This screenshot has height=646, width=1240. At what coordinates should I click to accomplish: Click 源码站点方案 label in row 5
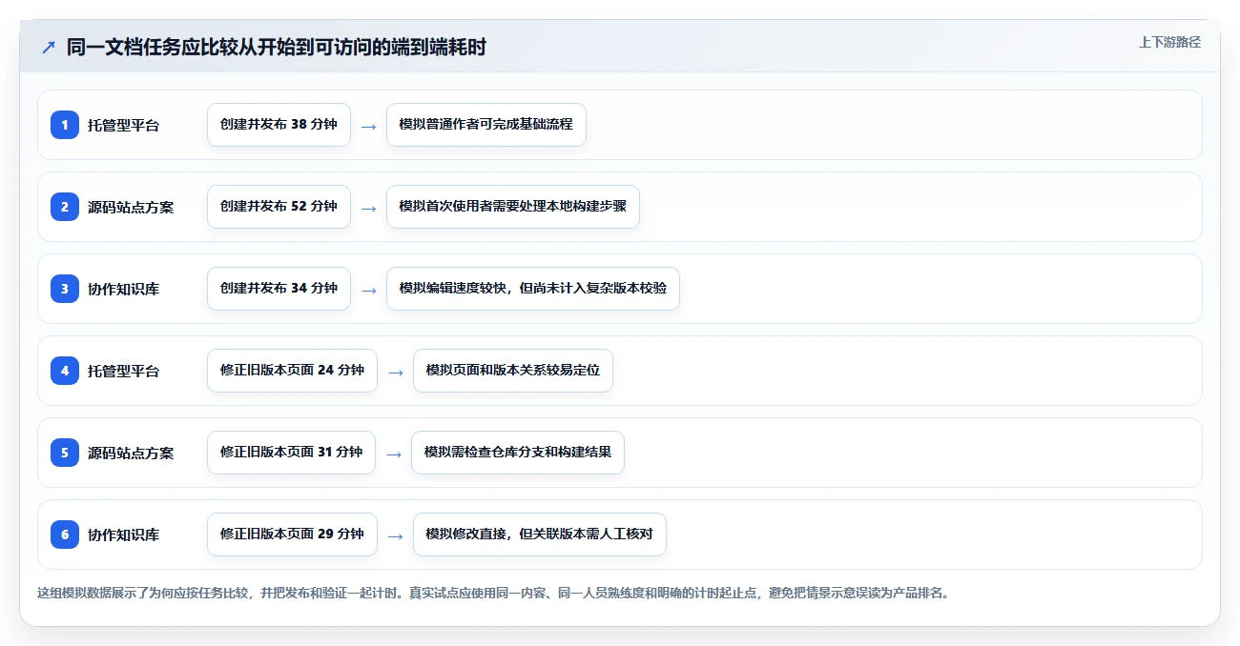tap(131, 453)
